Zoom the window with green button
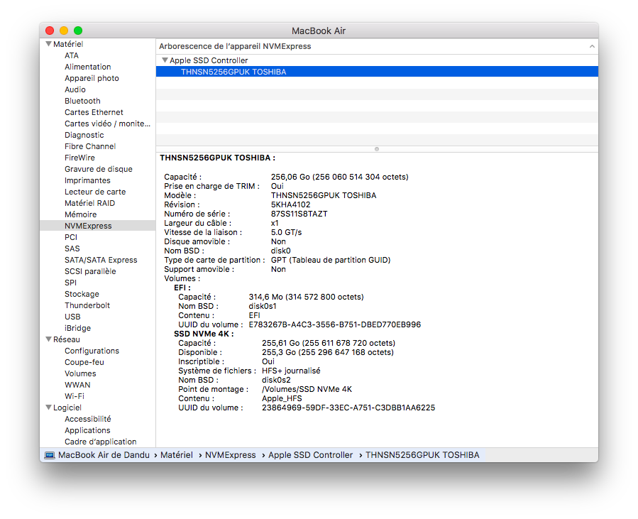The width and height of the screenshot is (638, 519). 78,31
